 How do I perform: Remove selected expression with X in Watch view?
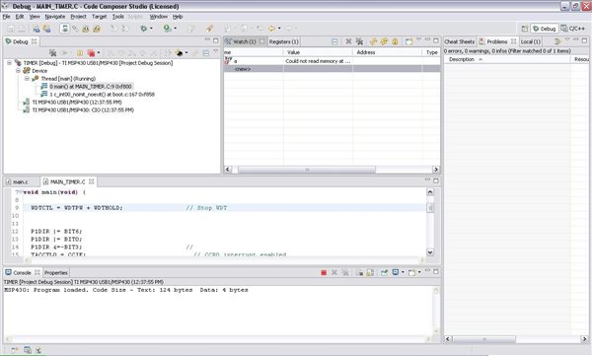[x=348, y=41]
